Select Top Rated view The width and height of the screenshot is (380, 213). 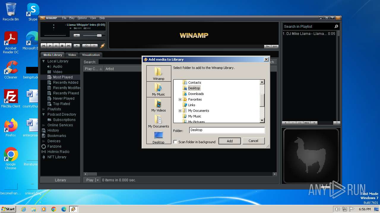pos(61,104)
